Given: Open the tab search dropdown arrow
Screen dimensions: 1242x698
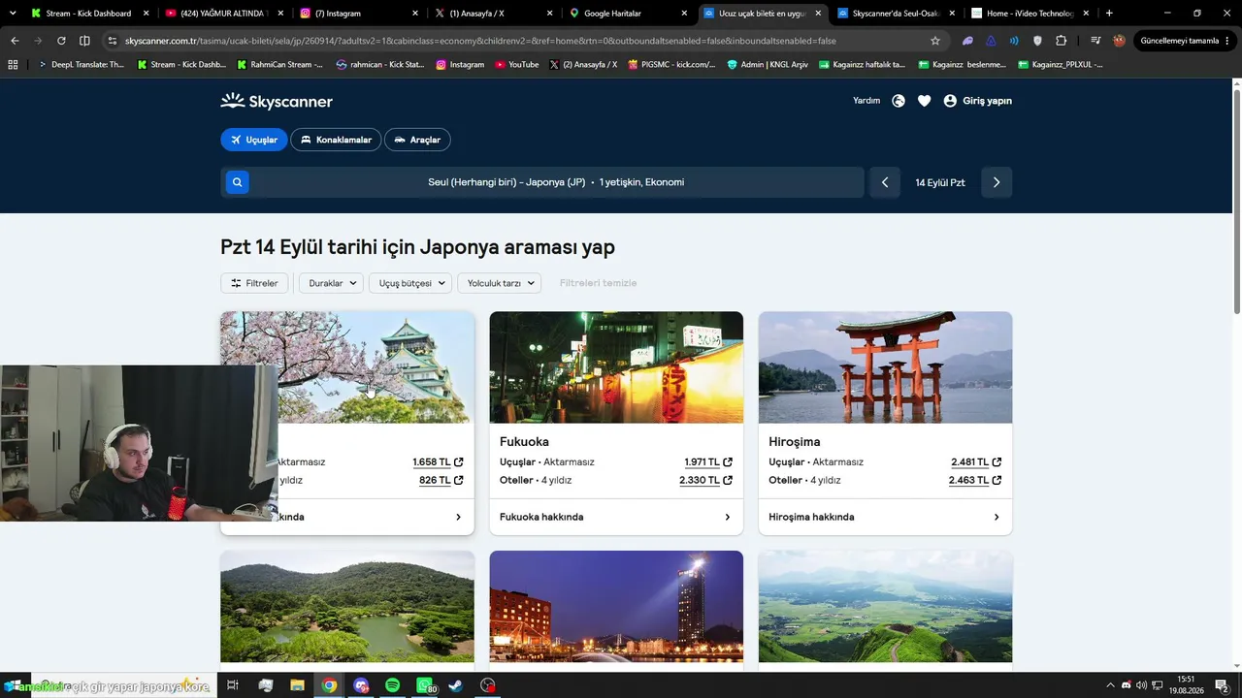Looking at the screenshot, I should (x=13, y=14).
